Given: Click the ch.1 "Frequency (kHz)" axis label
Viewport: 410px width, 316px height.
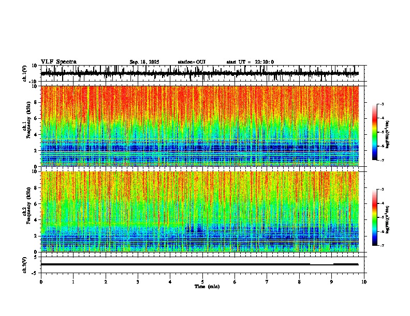Looking at the screenshot, I should pos(29,120).
